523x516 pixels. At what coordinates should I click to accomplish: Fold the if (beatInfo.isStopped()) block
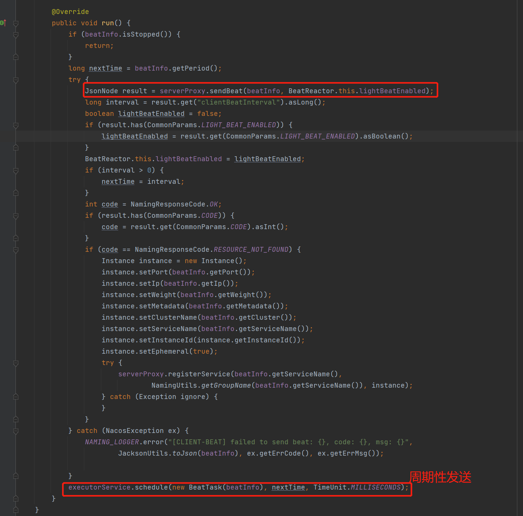pos(16,35)
